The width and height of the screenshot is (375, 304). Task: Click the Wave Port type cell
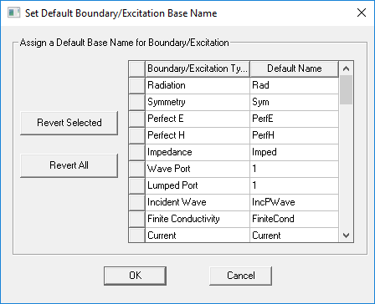198,169
